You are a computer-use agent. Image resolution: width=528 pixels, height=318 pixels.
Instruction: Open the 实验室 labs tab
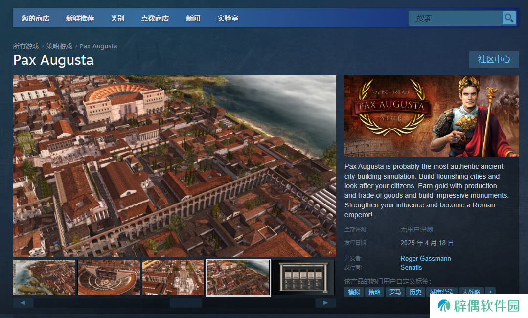(x=228, y=18)
